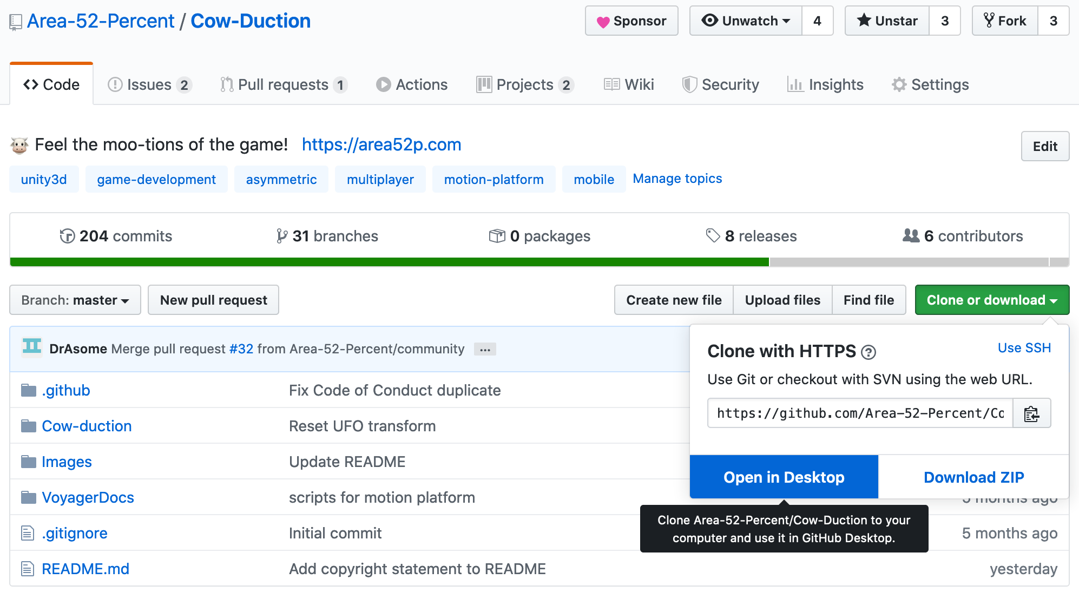Switch clone method to Use SSH
The width and height of the screenshot is (1079, 592).
coord(1024,348)
